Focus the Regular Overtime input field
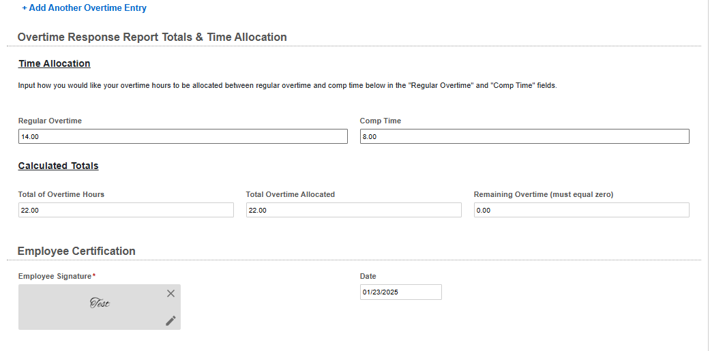This screenshot has height=351, width=710. point(183,137)
